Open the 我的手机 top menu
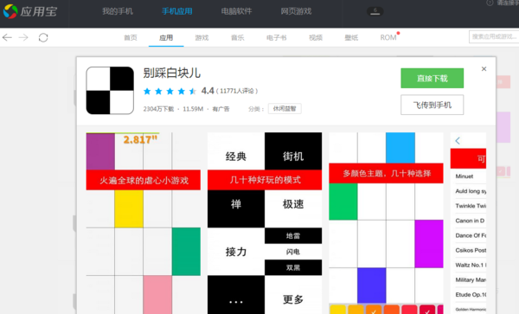The width and height of the screenshot is (519, 314). coord(118,11)
